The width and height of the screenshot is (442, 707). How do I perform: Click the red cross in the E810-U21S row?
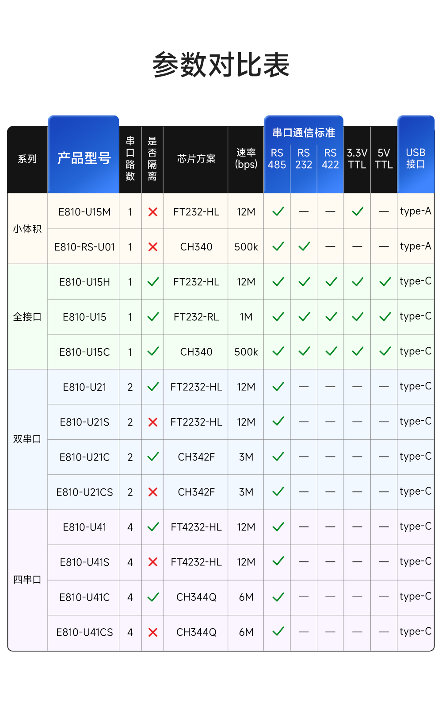(x=153, y=422)
